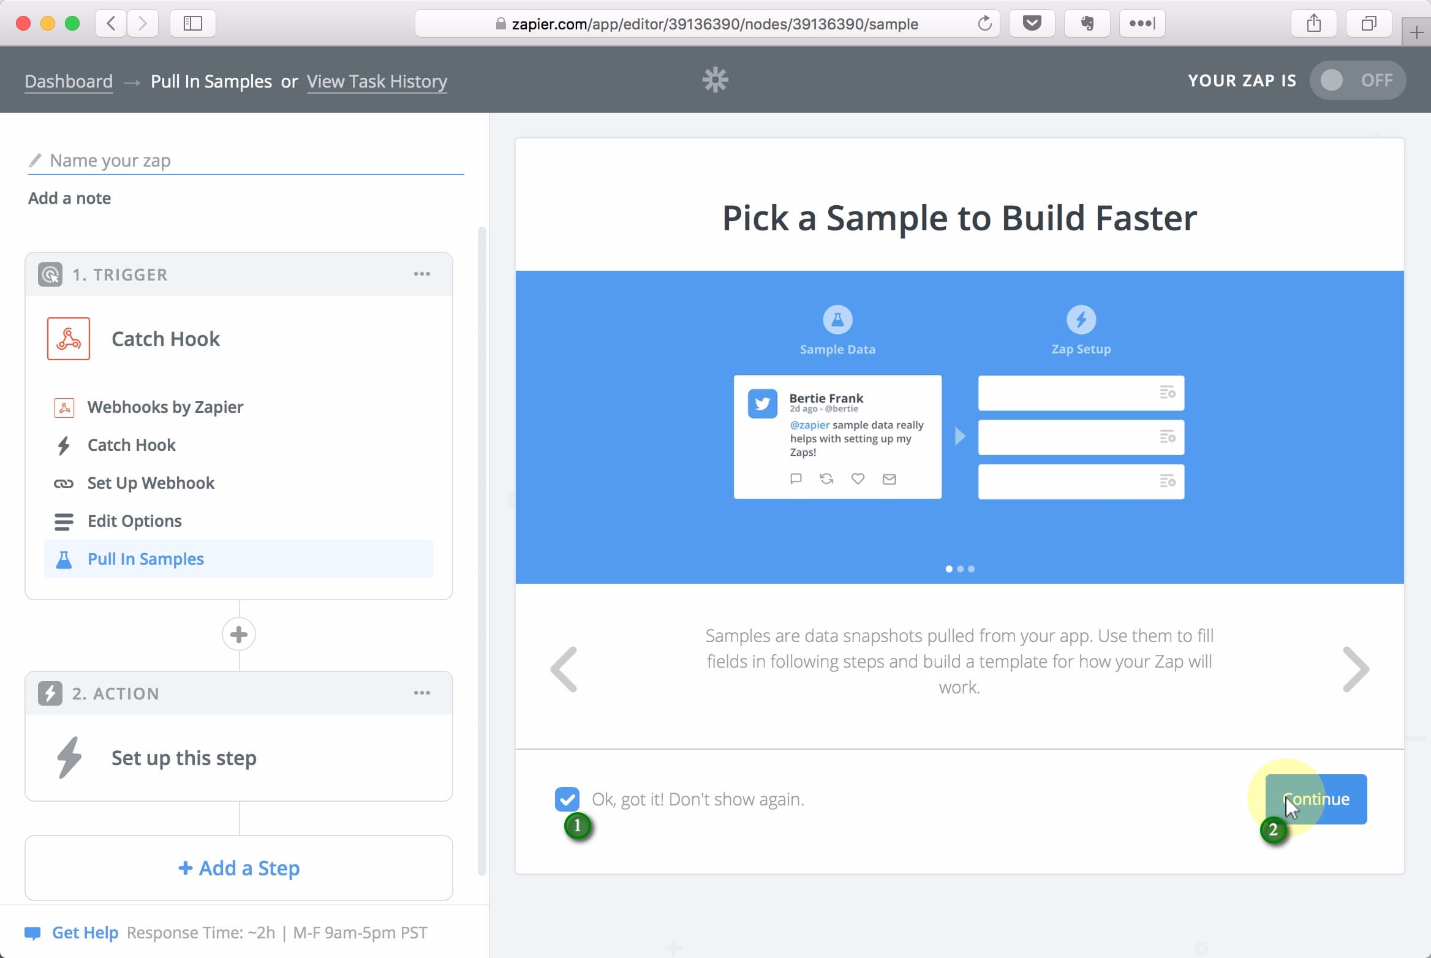Open the Set up this step action

coord(239,758)
